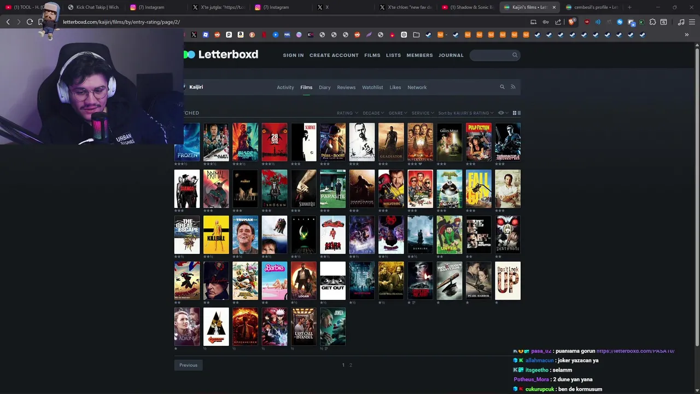Screen dimensions: 700x394
Task: Open the Joker poster
Action: click(x=333, y=327)
